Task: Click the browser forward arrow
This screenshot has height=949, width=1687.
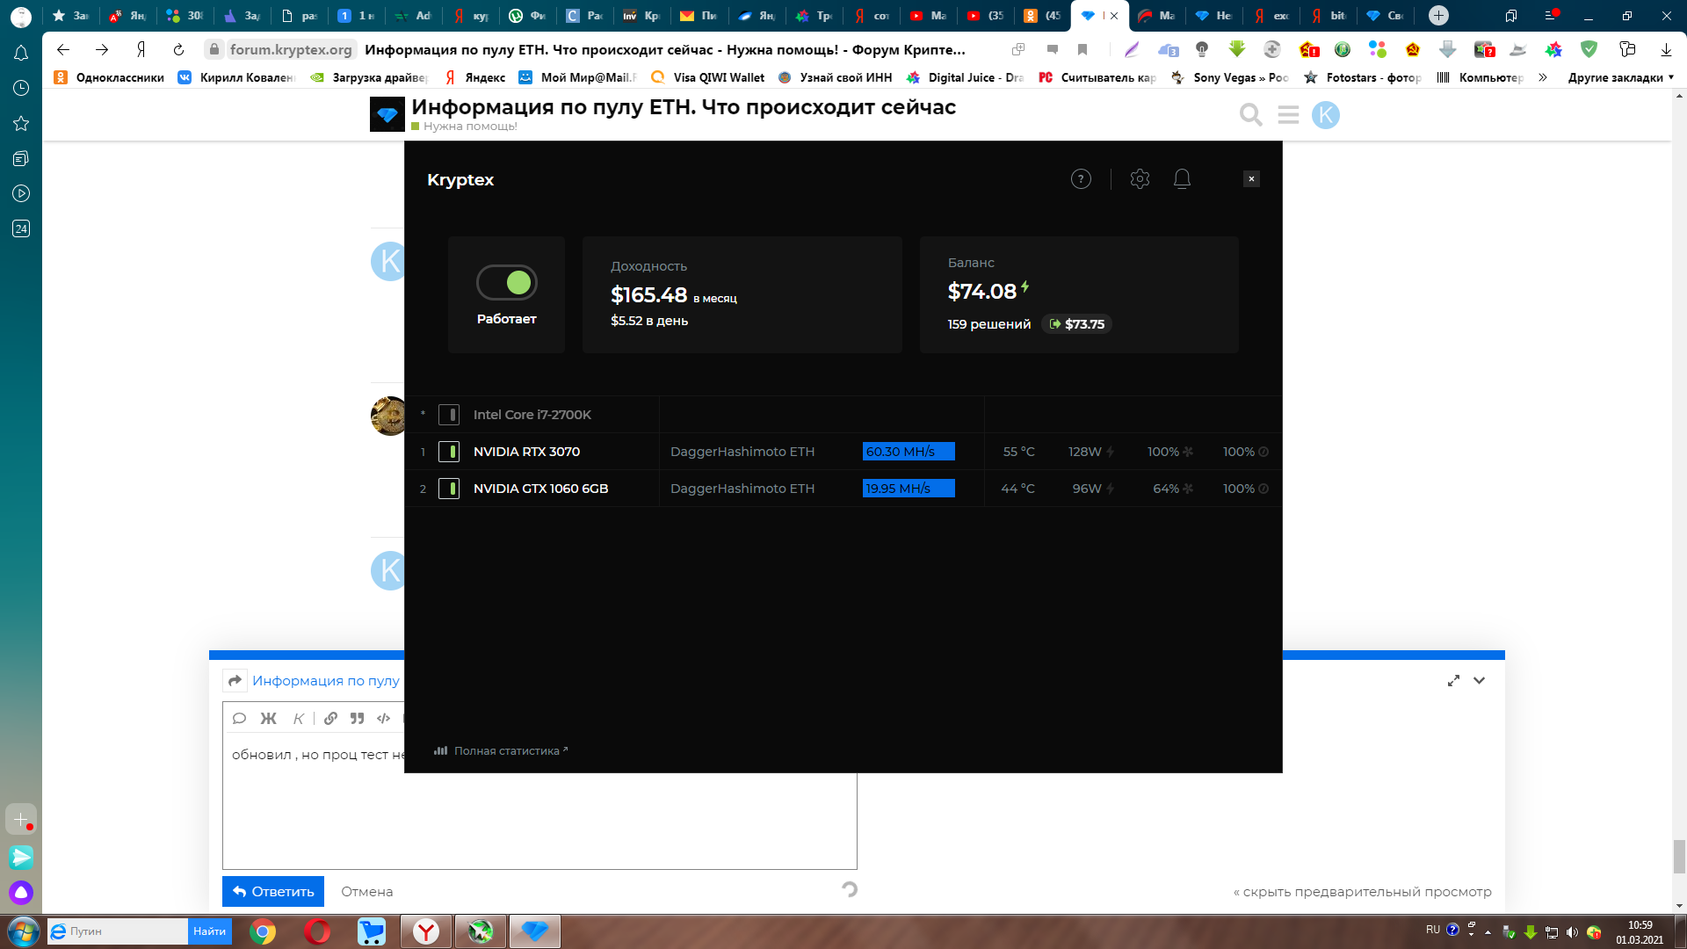Action: pyautogui.click(x=102, y=50)
